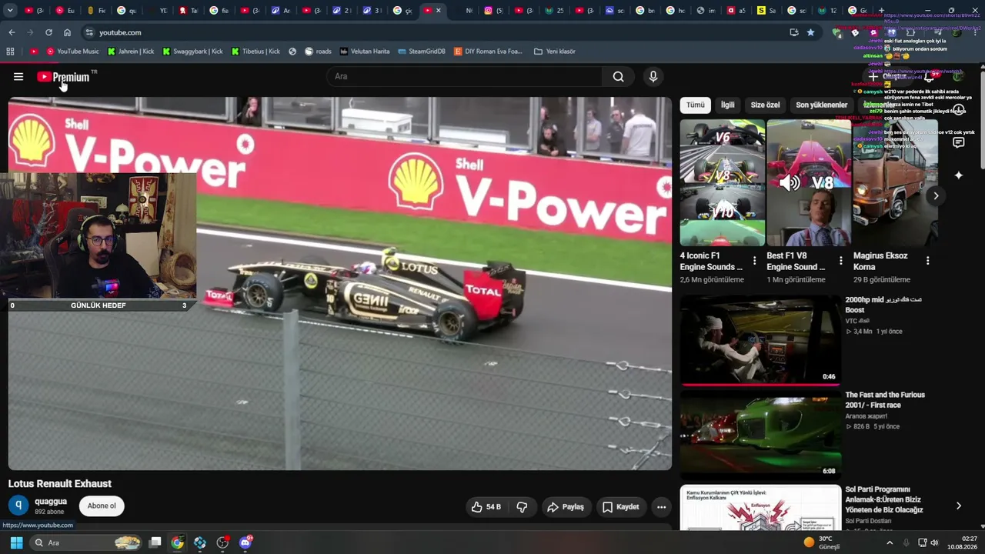Open Sol Parti Programını video title
Screen dimensions: 985x554
pyautogui.click(x=884, y=499)
